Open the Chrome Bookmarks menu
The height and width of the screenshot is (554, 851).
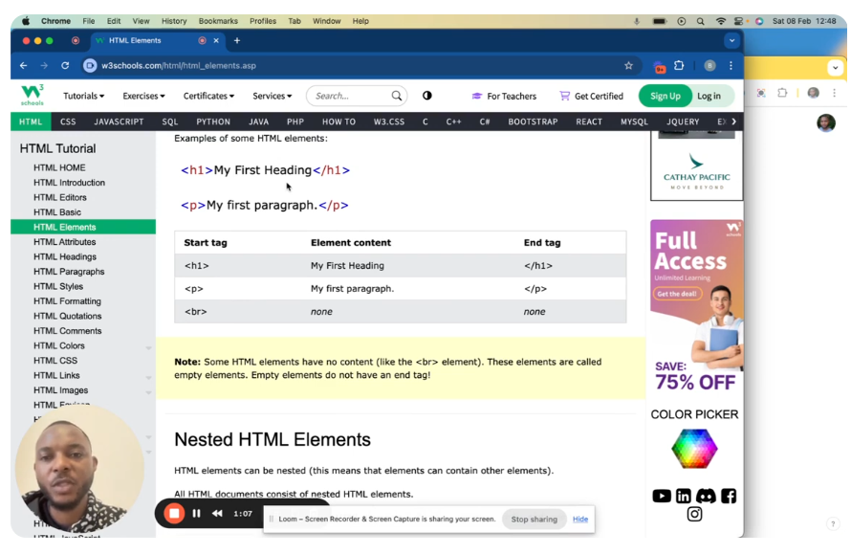[x=218, y=21]
